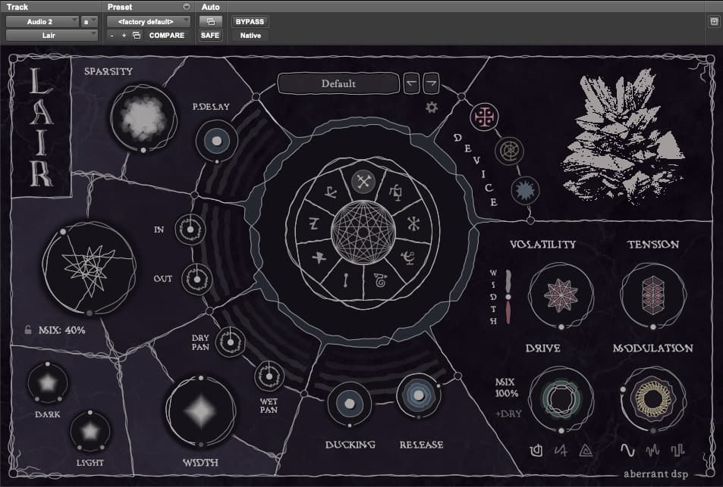Select the pink cross Device icon

[484, 117]
